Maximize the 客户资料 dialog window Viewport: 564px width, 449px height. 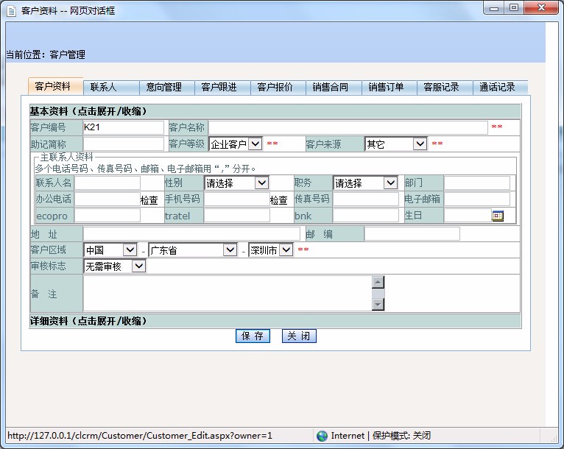tap(514, 8)
